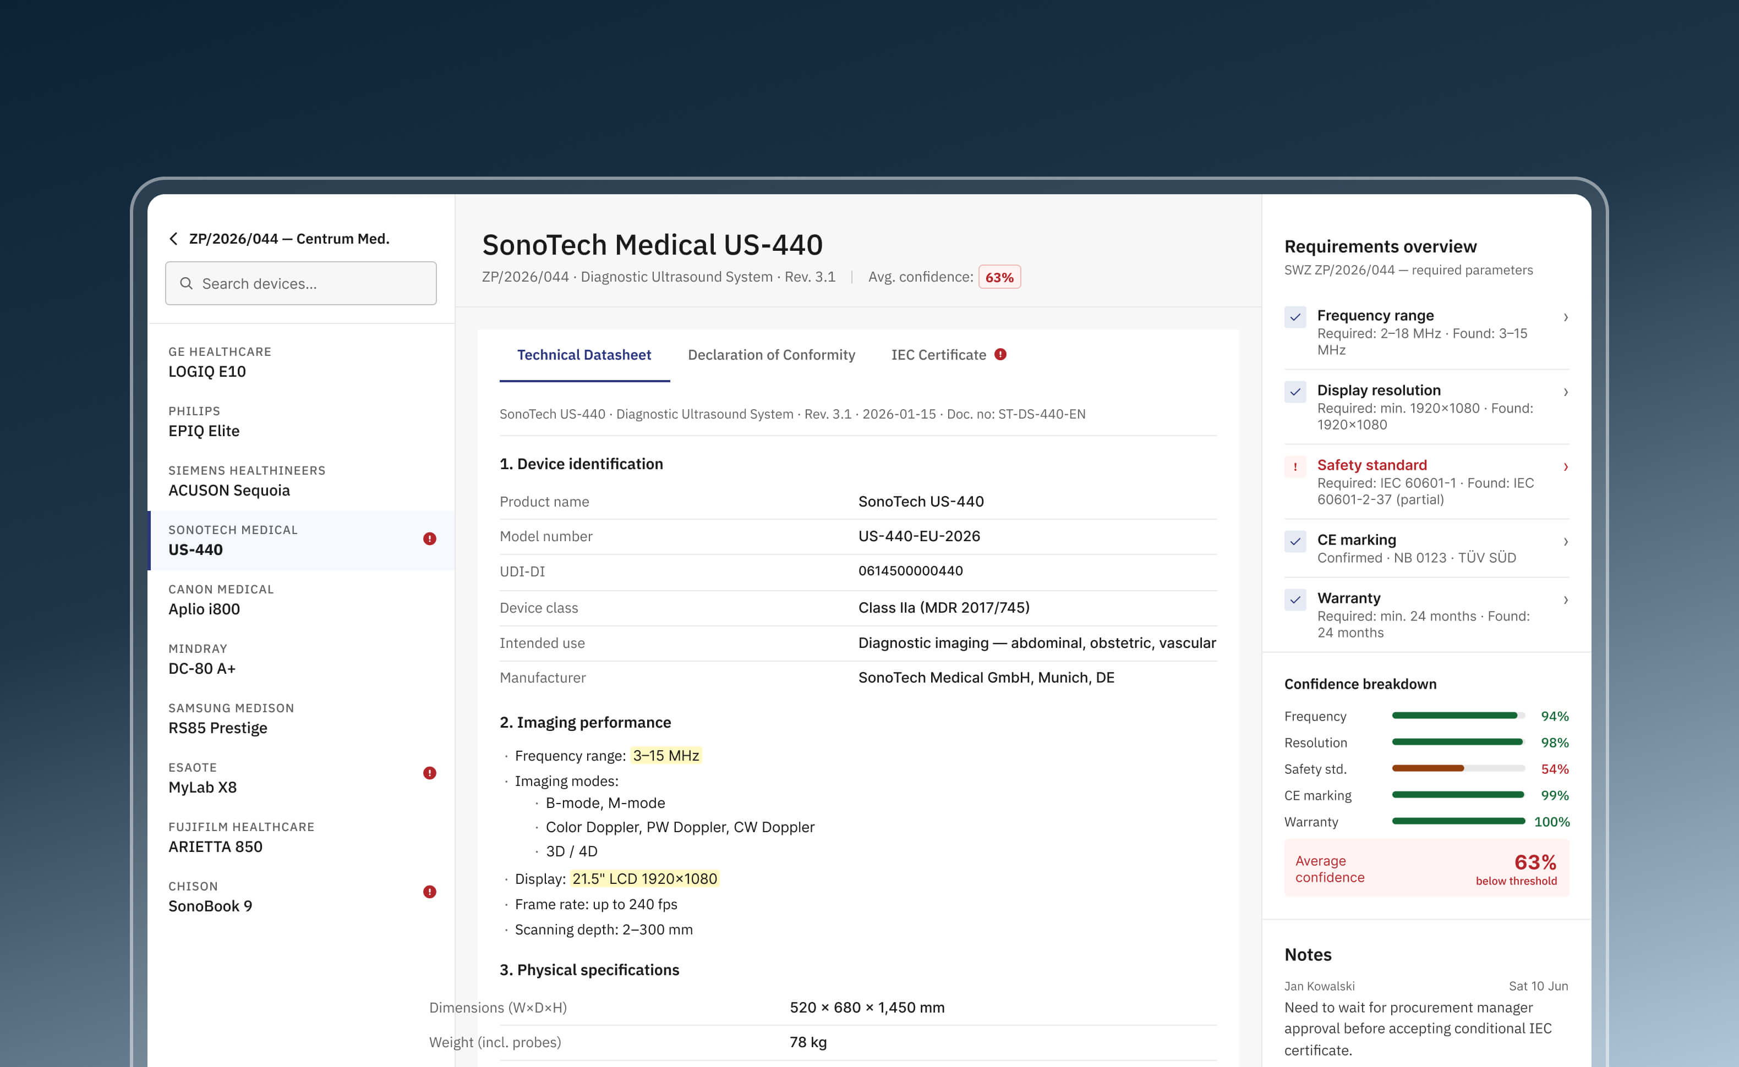Toggle the CE marking requirement check

coord(1295,541)
